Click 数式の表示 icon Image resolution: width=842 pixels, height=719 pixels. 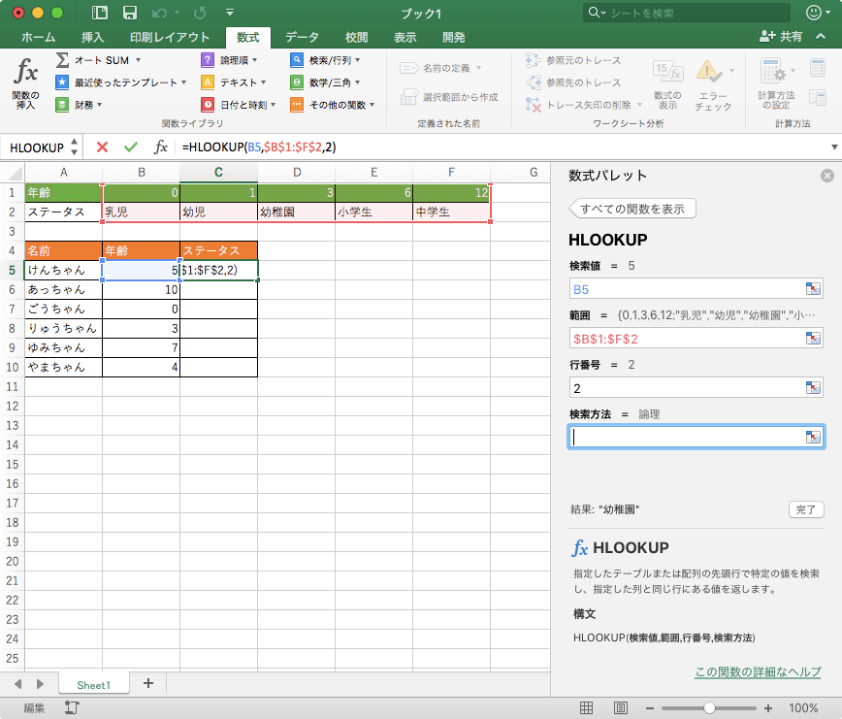(x=667, y=72)
